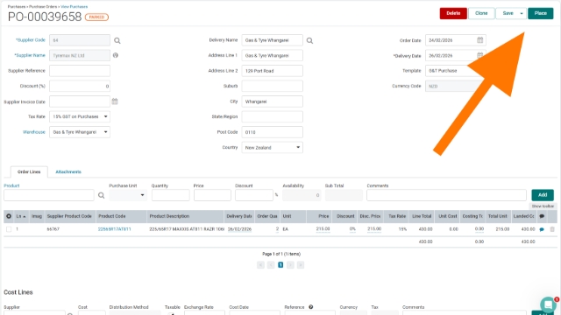Click the PARKED status badge

point(96,17)
